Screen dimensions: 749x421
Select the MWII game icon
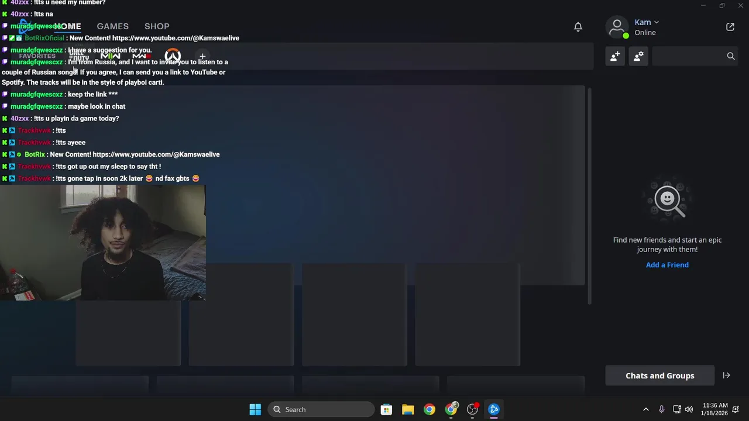110,57
